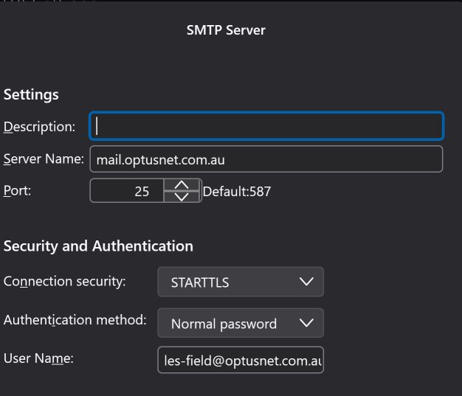Screen dimensions: 462x396
Task: Click the chevron arrow beside Normal password
Action: (306, 323)
